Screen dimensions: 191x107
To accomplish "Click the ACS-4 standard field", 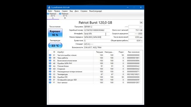I will tap(113, 44).
